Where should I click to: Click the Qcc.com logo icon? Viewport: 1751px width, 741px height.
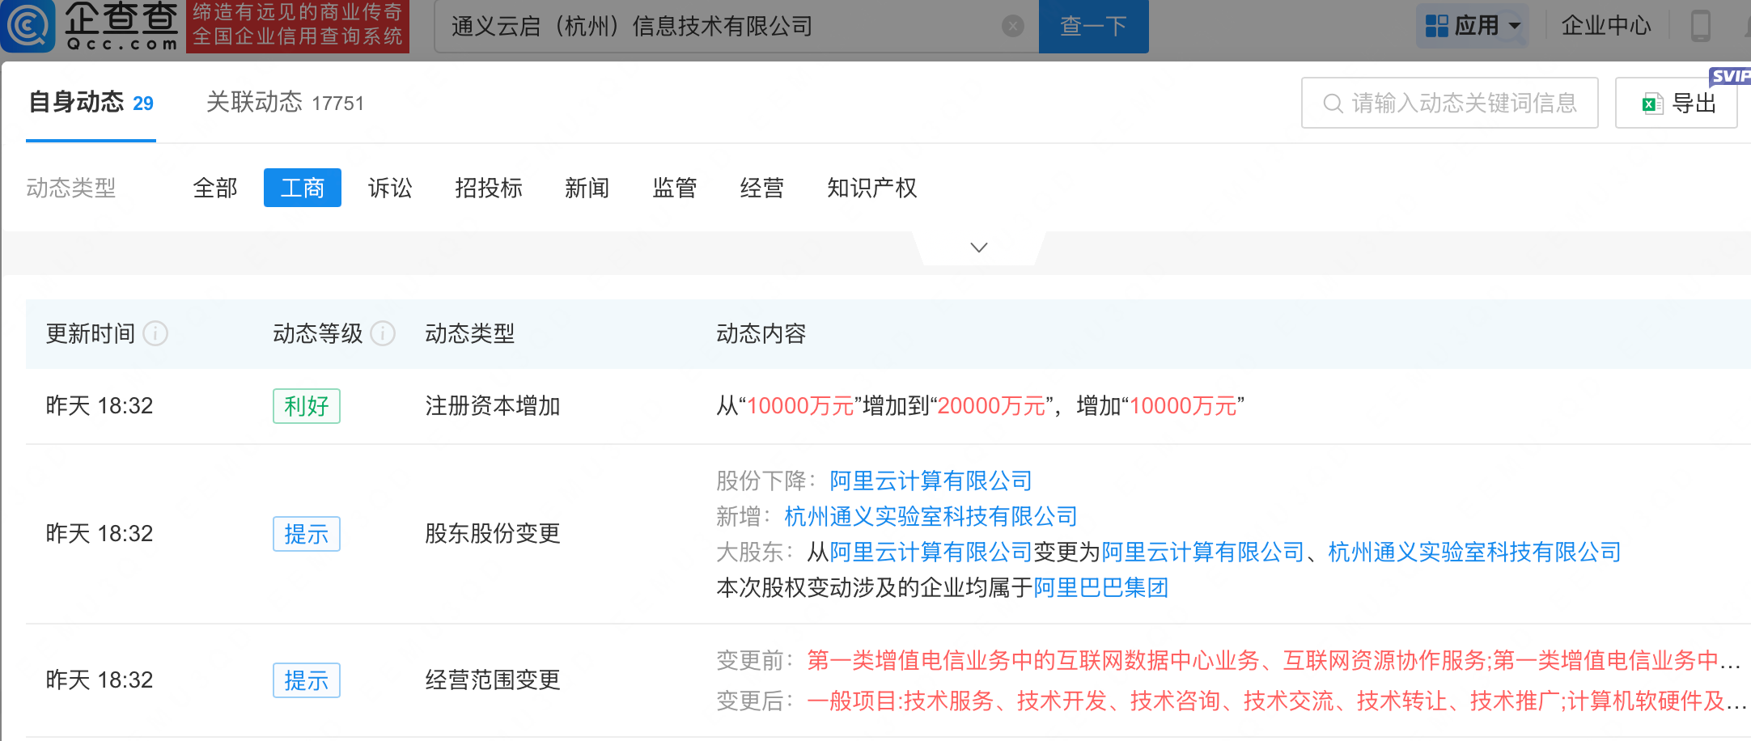(28, 26)
